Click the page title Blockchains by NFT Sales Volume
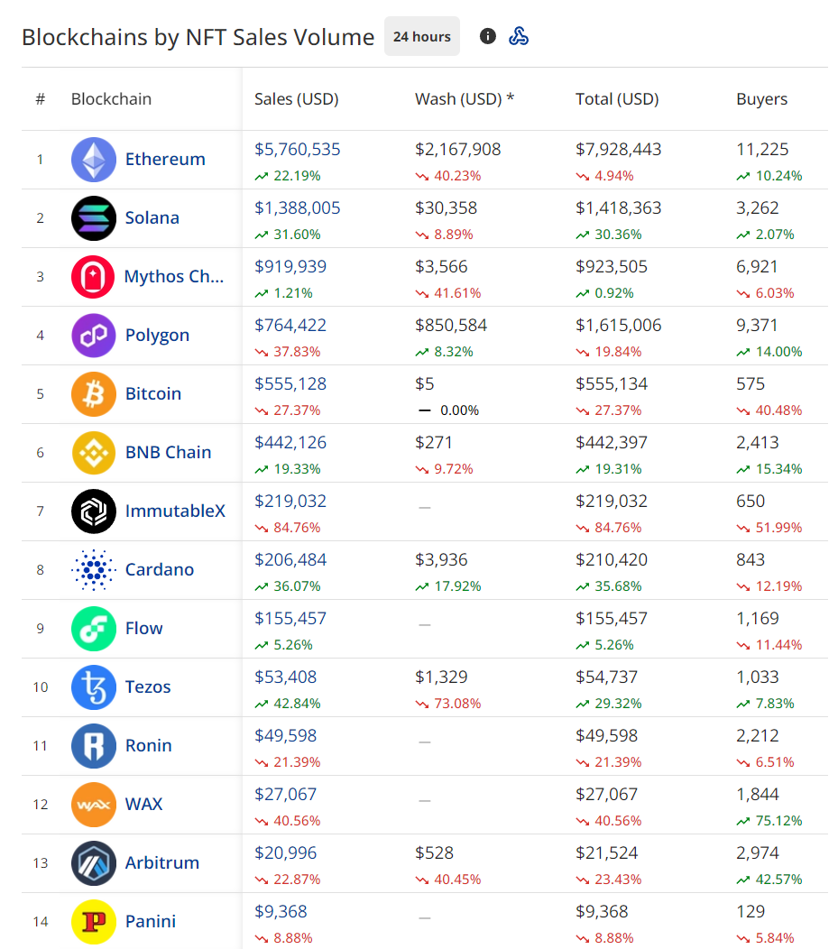Screen dimensions: 838x949 [198, 38]
